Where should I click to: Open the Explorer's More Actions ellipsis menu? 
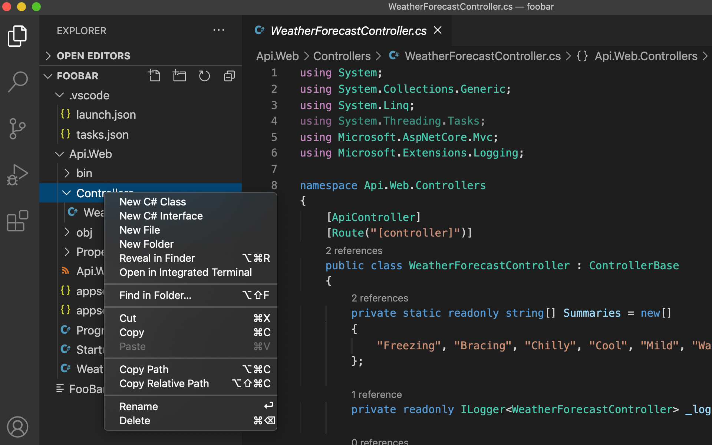pyautogui.click(x=219, y=30)
